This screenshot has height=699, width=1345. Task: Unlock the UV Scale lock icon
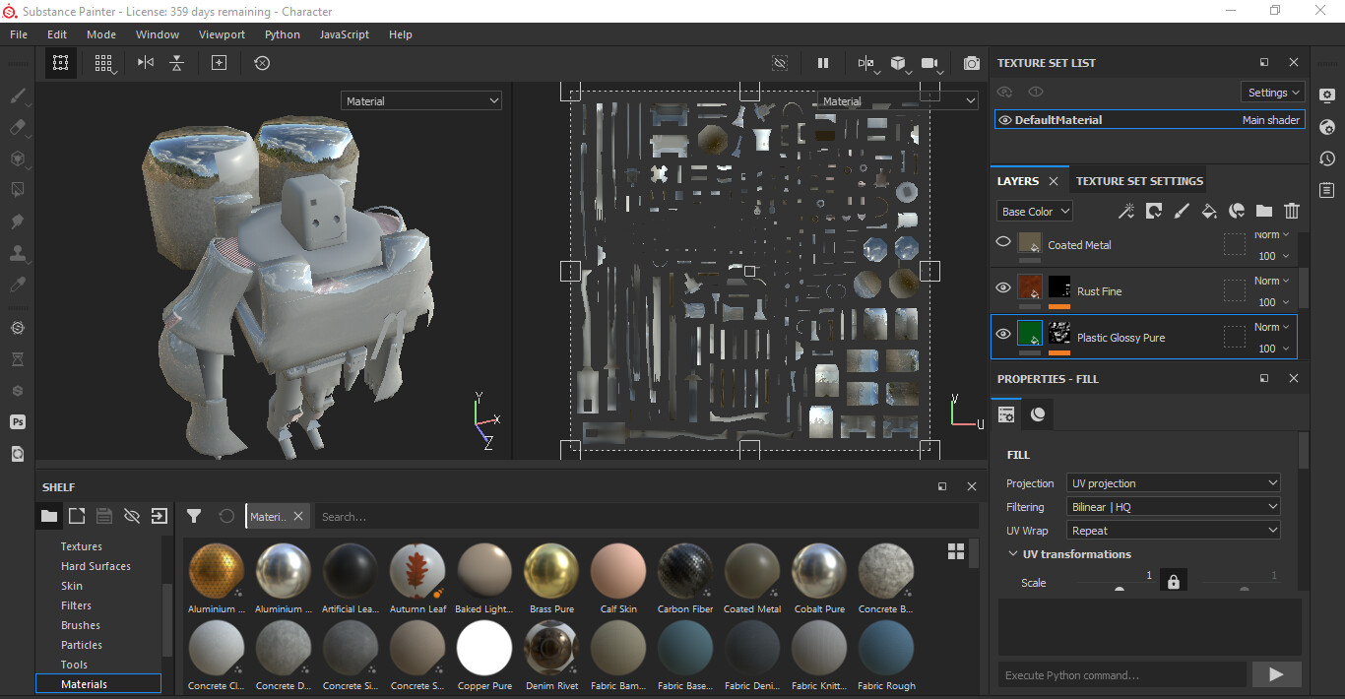1173,582
